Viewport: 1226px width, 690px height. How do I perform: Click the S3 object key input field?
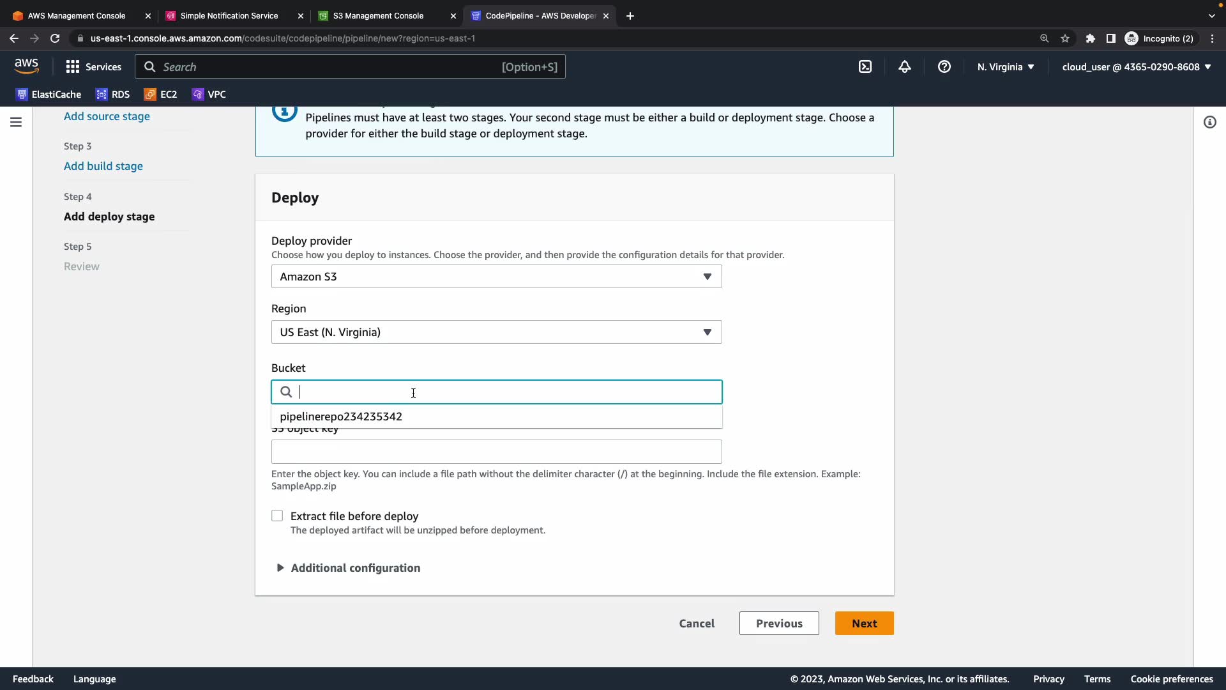pos(496,452)
